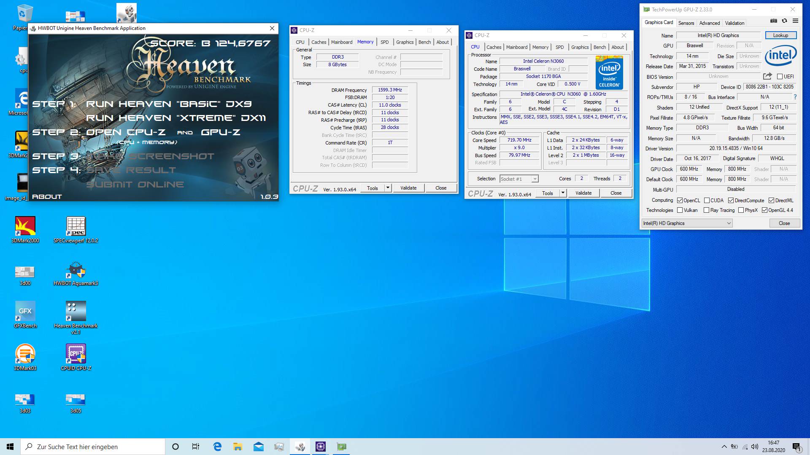Click the volume icon in system tray
This screenshot has width=810, height=455.
(755, 447)
